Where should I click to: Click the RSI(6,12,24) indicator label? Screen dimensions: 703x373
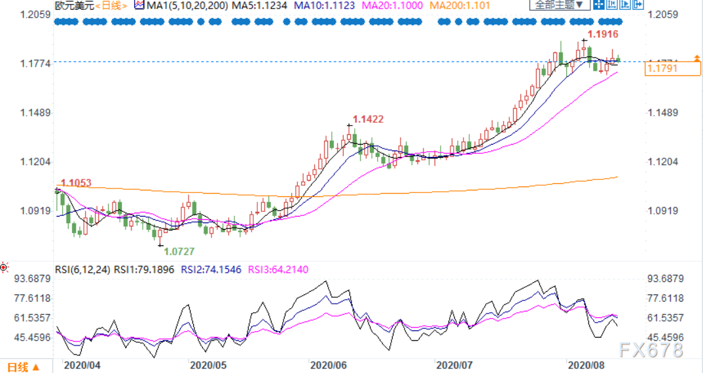82,270
